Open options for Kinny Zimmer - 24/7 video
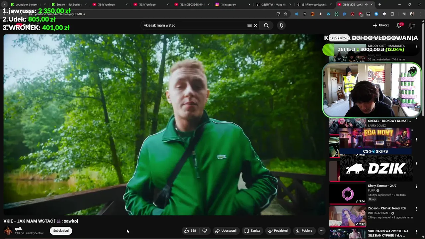 click(x=416, y=187)
